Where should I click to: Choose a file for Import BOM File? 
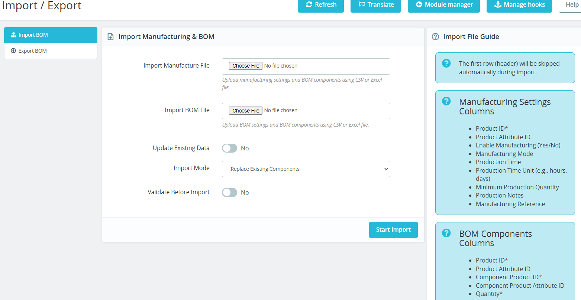click(x=246, y=111)
